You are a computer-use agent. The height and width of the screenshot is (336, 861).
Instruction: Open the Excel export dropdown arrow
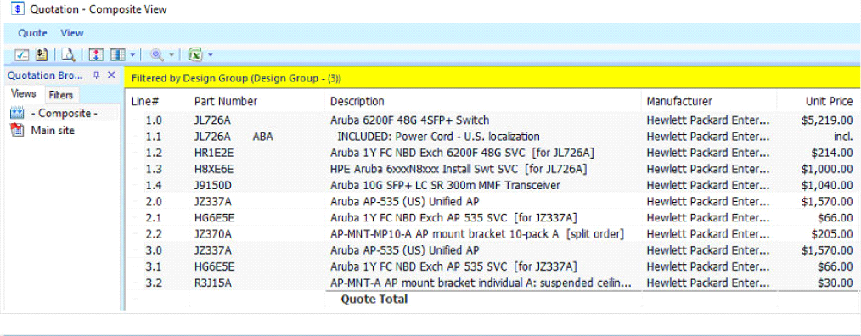pyautogui.click(x=211, y=55)
